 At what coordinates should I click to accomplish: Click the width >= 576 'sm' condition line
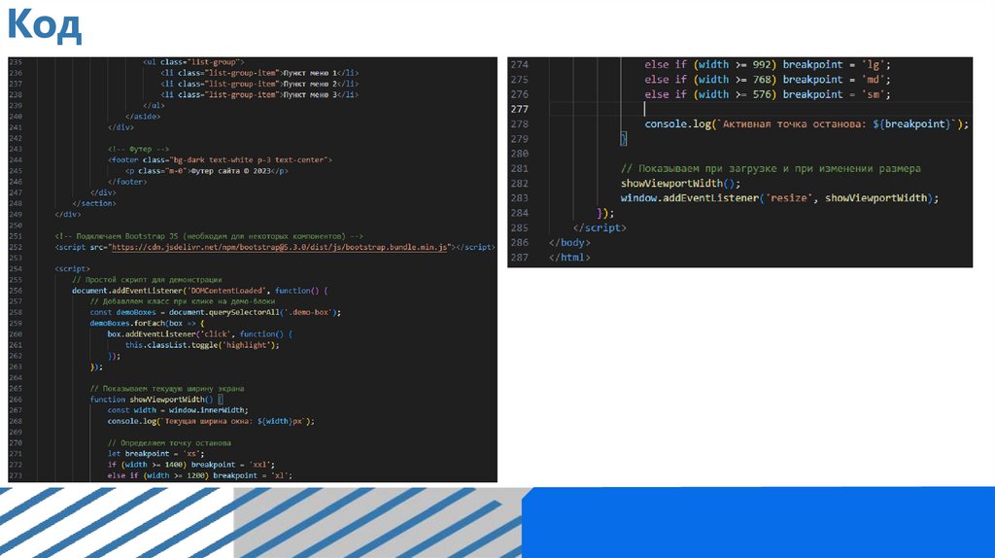tap(768, 94)
